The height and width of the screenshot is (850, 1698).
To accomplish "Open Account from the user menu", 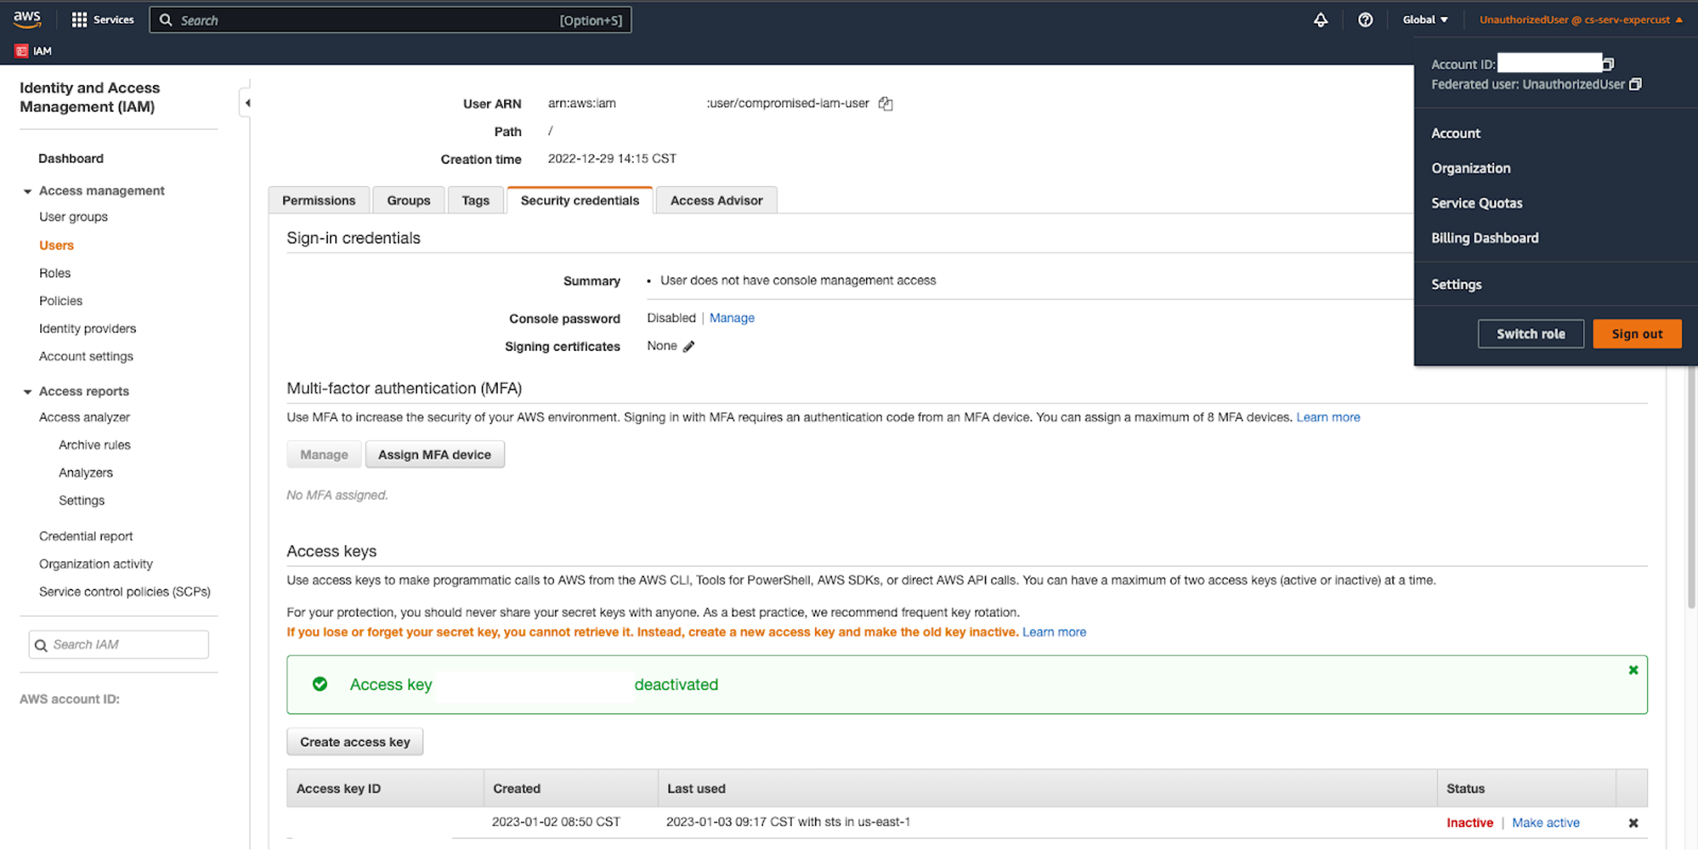I will (x=1455, y=133).
